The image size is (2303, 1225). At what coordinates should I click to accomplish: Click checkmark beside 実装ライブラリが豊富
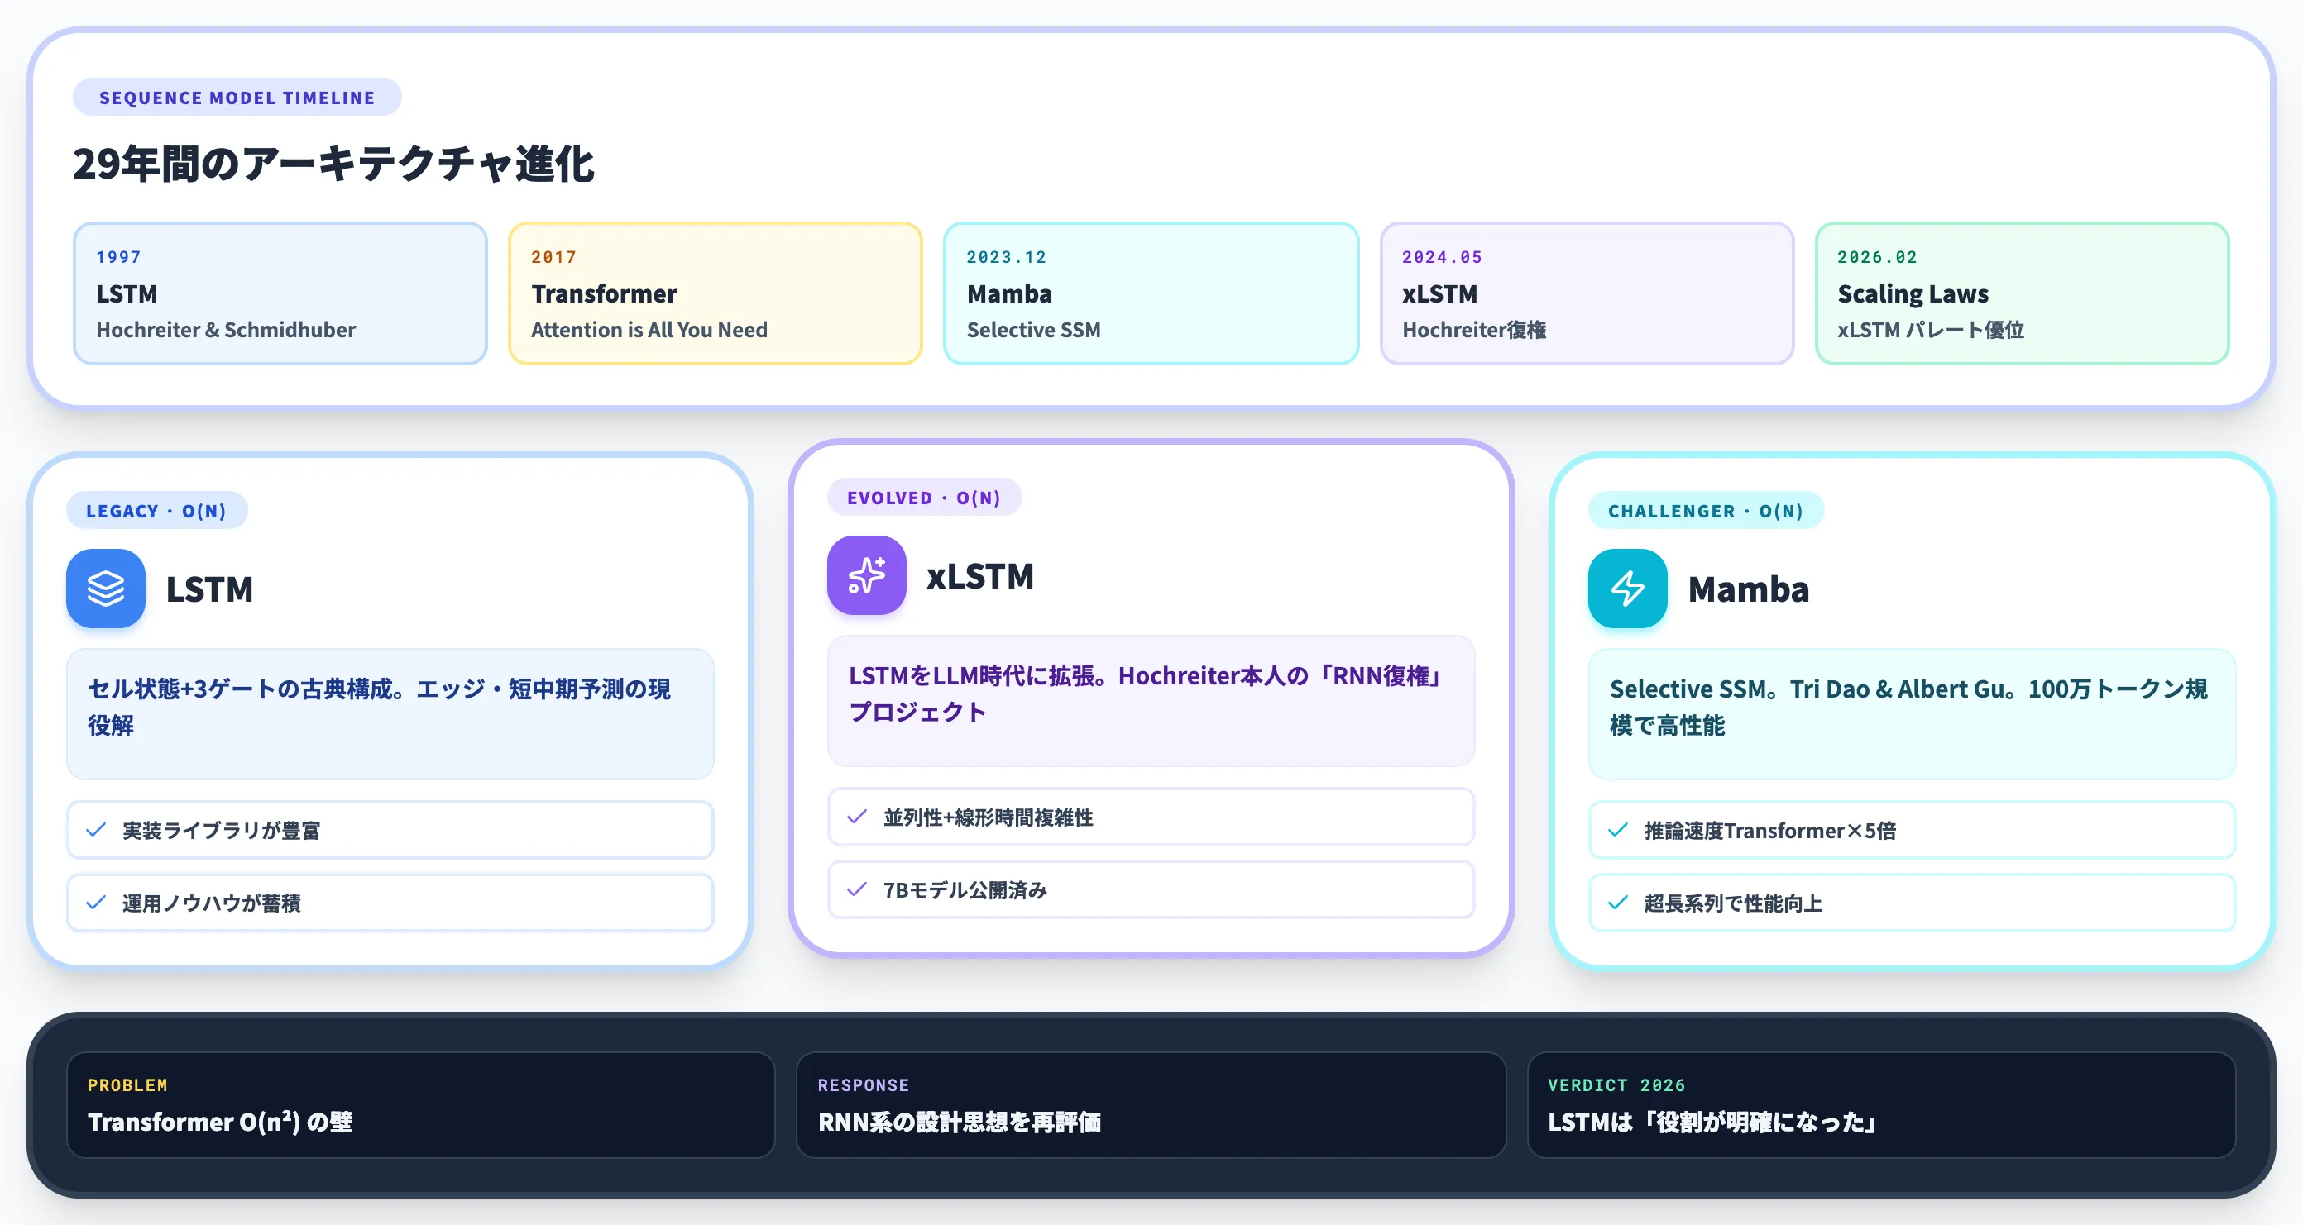(97, 830)
